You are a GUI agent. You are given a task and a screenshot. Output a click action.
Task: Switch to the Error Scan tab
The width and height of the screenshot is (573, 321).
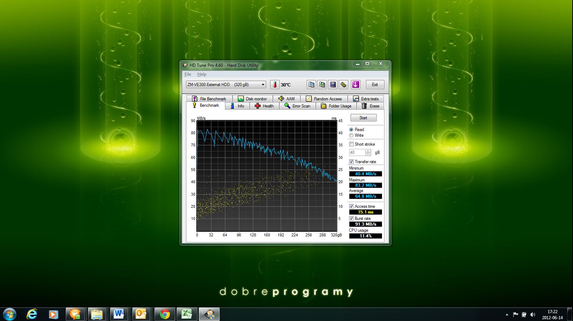click(x=297, y=106)
